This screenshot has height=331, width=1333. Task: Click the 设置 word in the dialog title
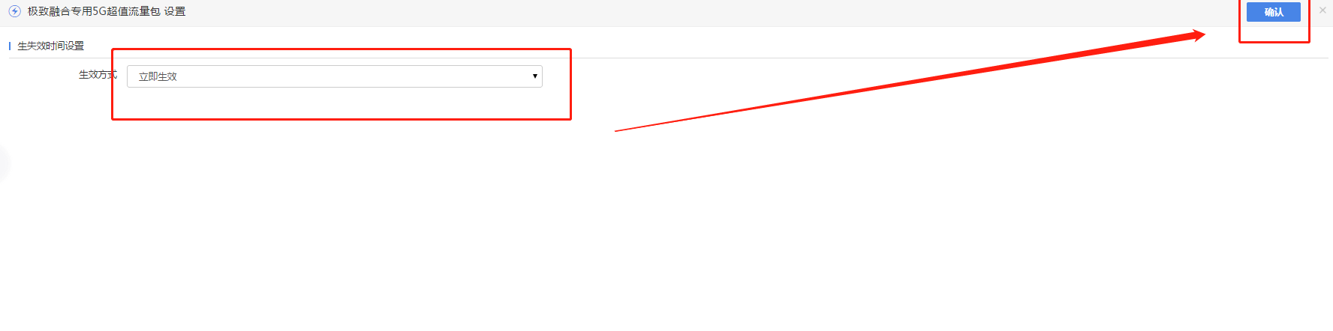coord(175,11)
